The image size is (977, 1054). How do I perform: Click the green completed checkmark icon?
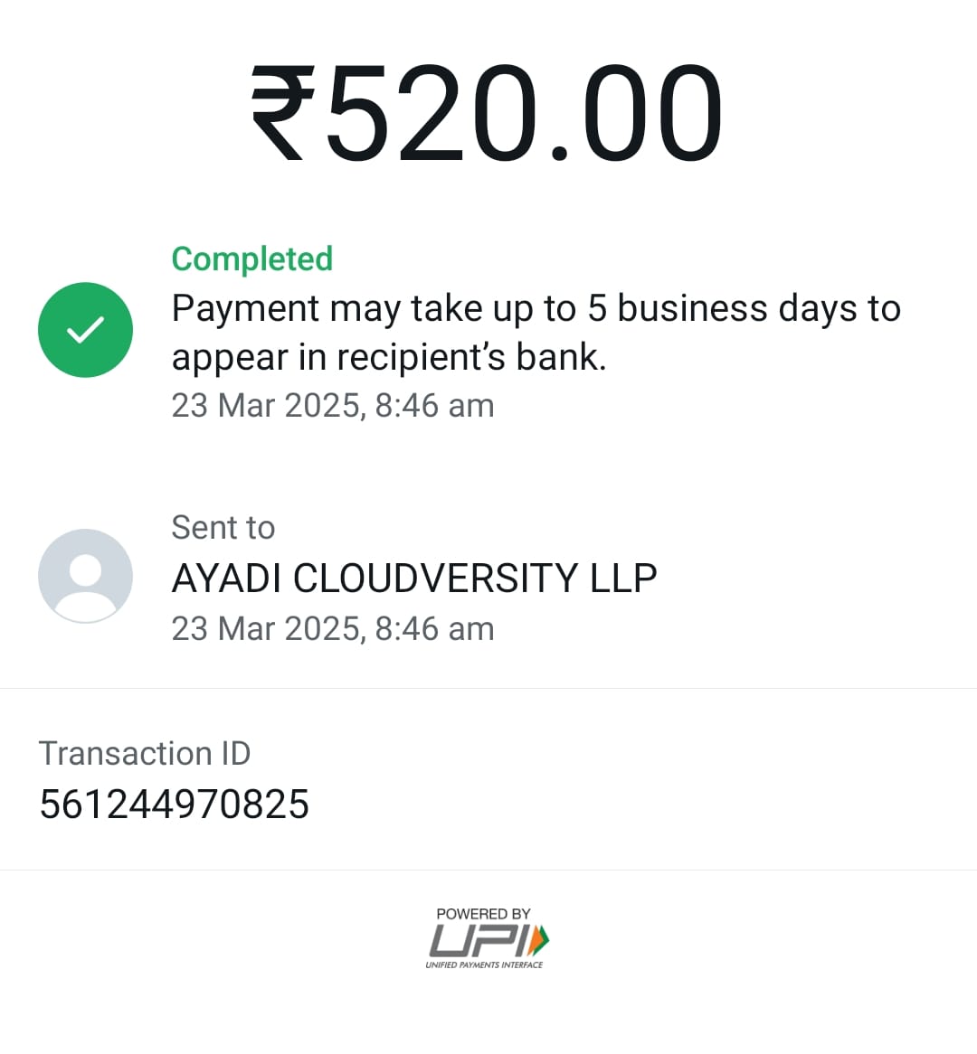85,329
